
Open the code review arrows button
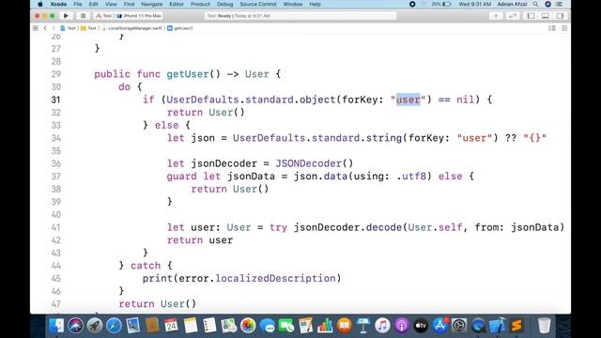coord(513,16)
